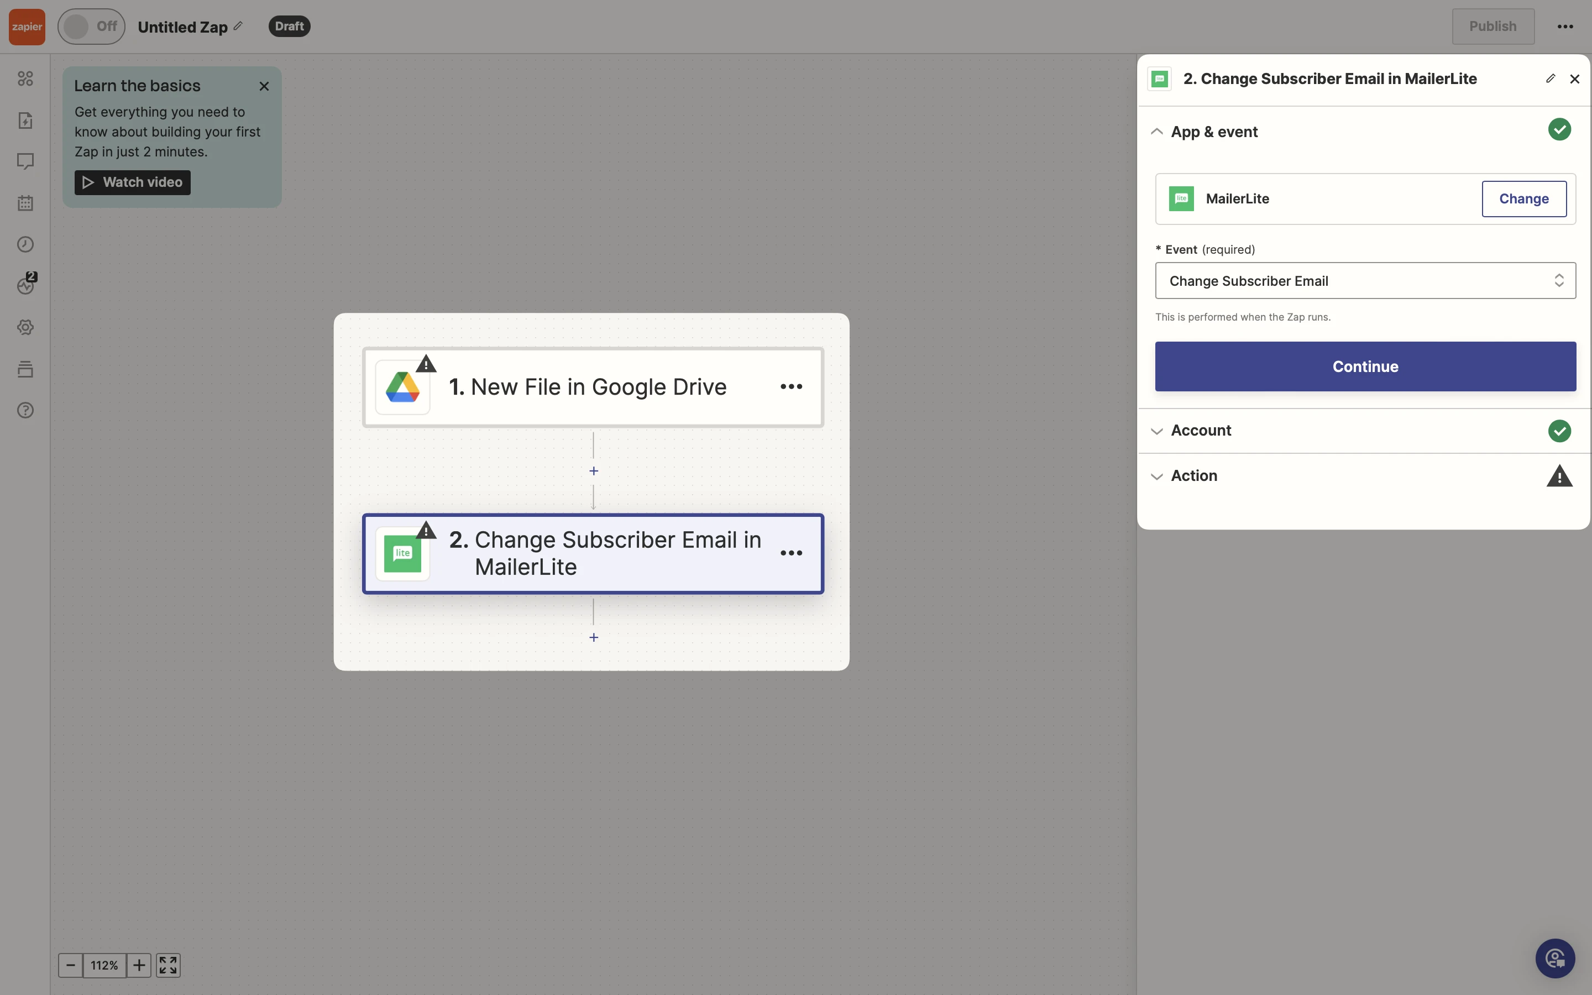Open the Zap history clock icon

click(x=25, y=245)
